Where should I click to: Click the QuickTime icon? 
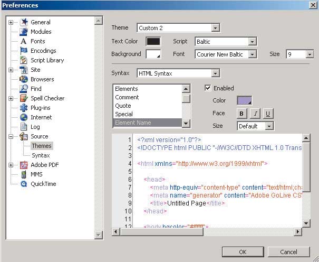[24, 184]
